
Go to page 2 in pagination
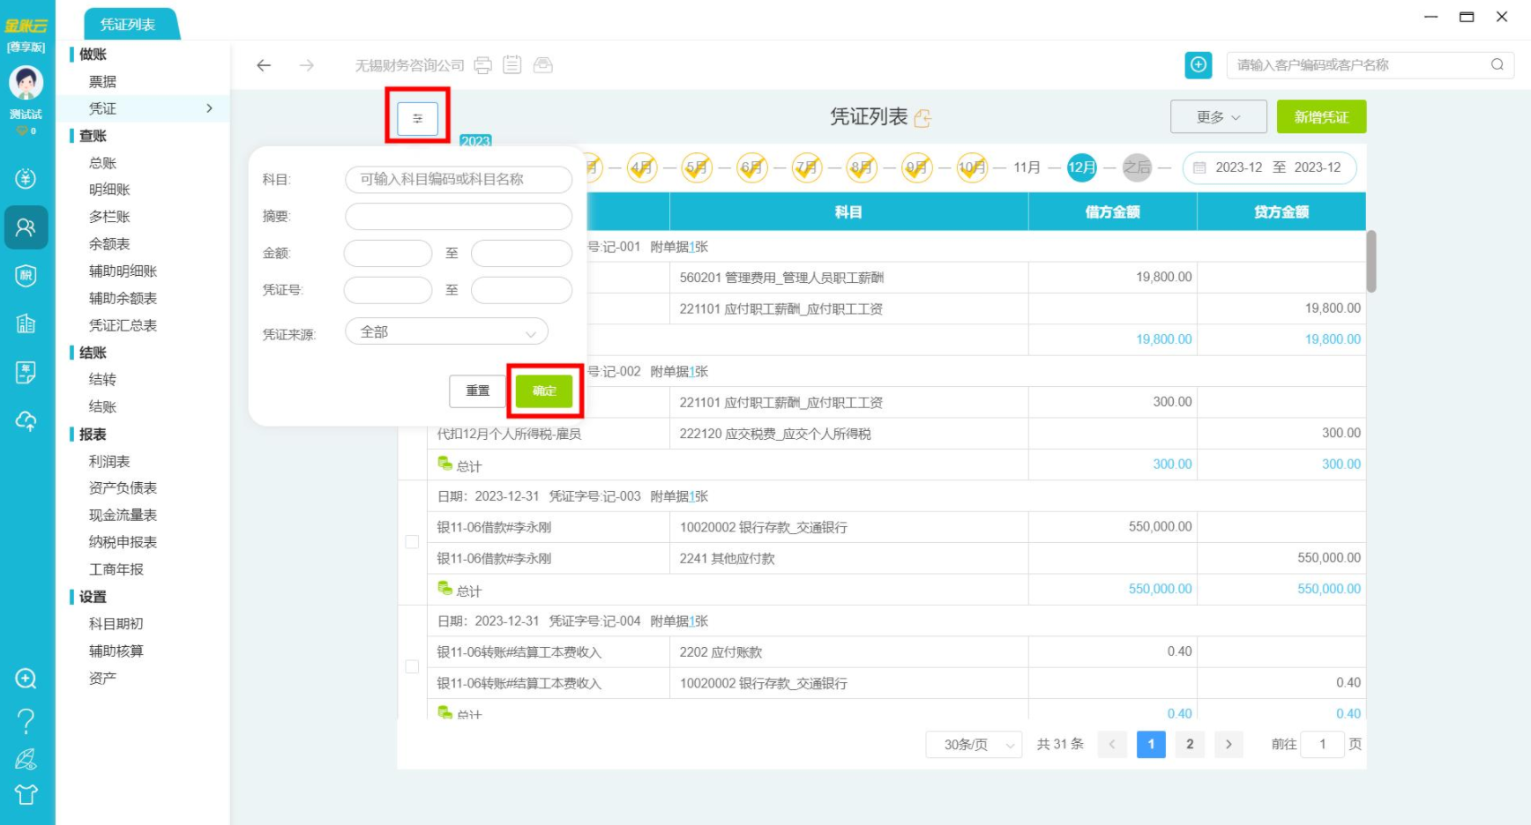point(1190,745)
